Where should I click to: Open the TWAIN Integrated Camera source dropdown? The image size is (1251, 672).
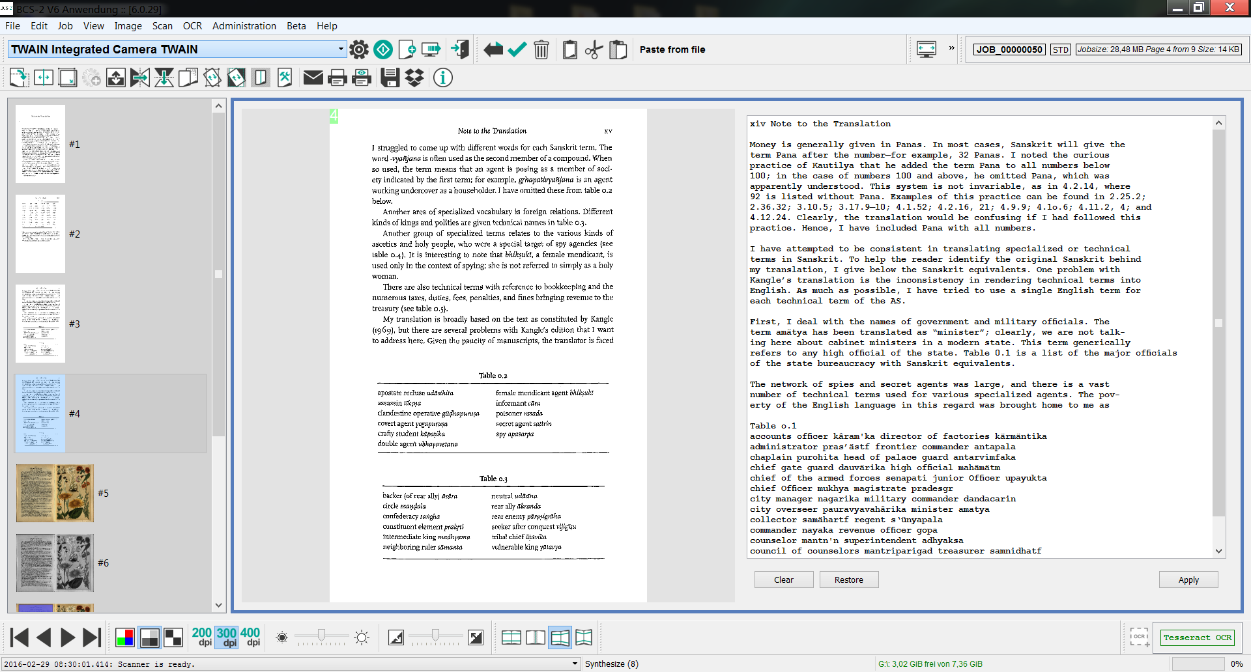pos(340,49)
